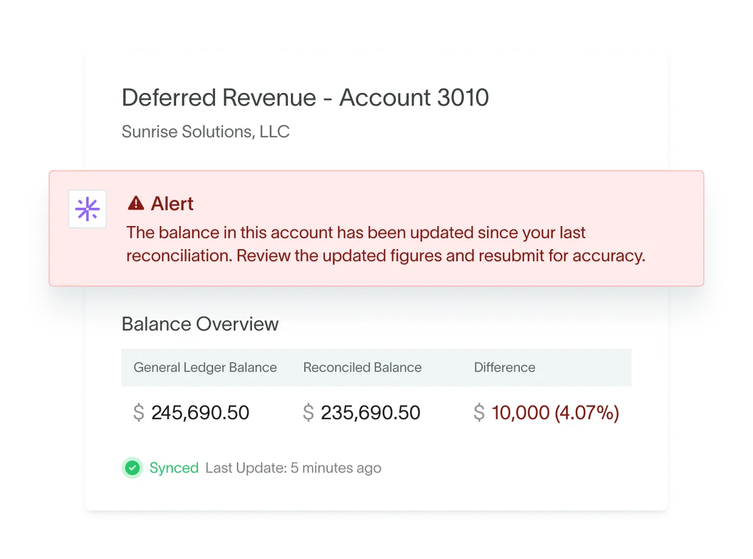Click the Last Update timestamp text
The image size is (753, 559).
293,468
